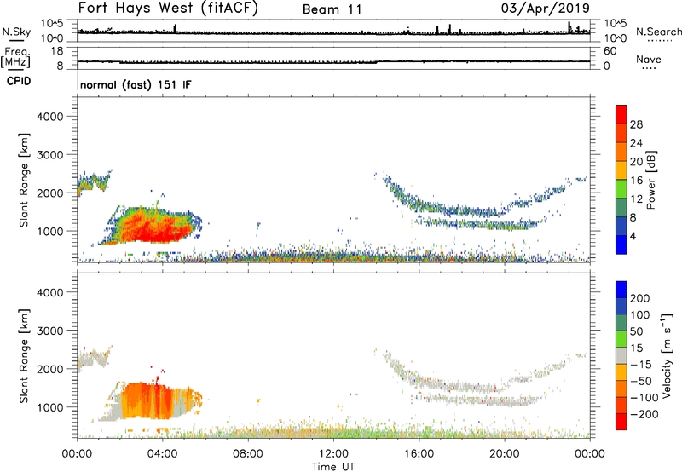682x472 pixels.
Task: Click the 4 tick on power colorbar
Action: [633, 236]
